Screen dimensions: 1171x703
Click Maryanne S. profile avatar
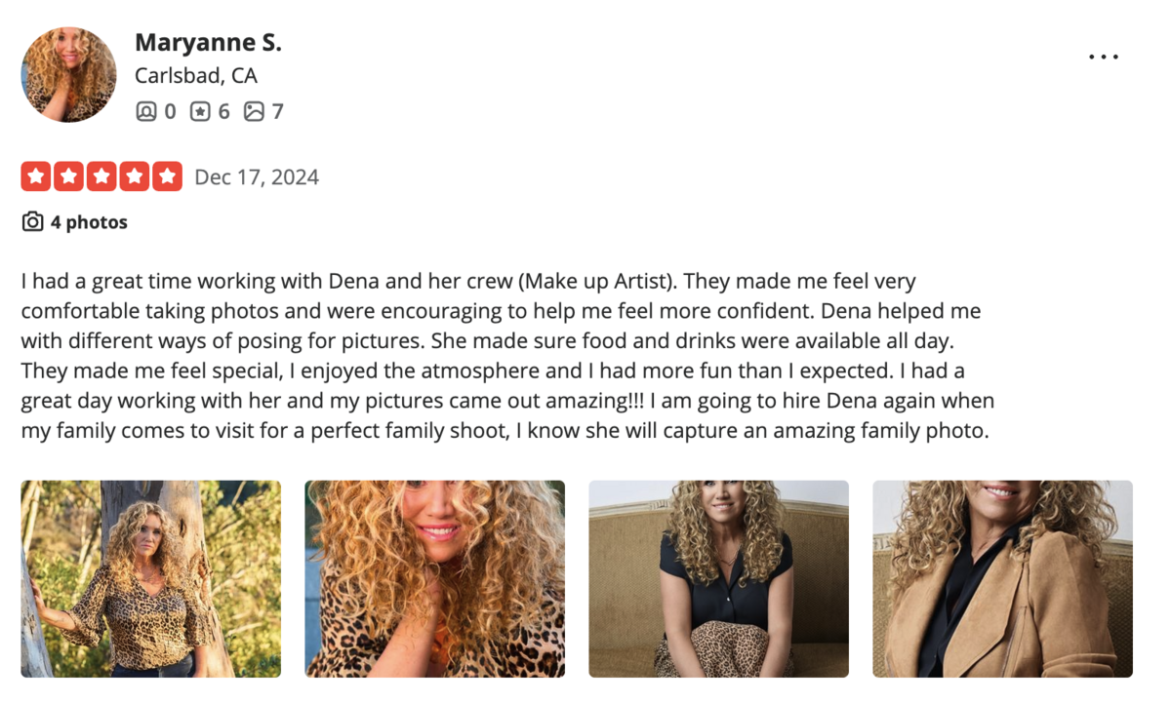tap(68, 74)
